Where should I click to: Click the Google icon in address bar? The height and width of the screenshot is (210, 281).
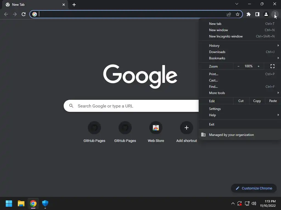tap(35, 14)
